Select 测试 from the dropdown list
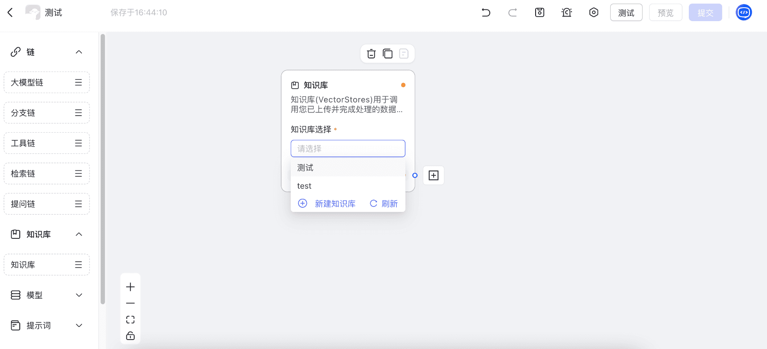The width and height of the screenshot is (767, 349). pyautogui.click(x=348, y=167)
